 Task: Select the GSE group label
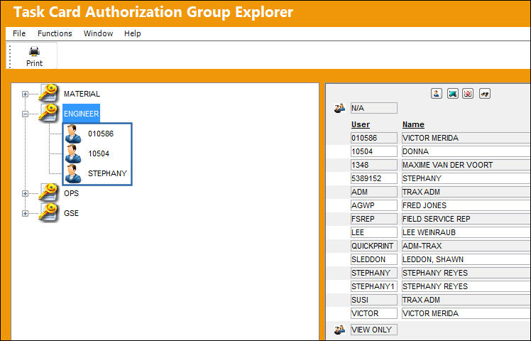71,213
